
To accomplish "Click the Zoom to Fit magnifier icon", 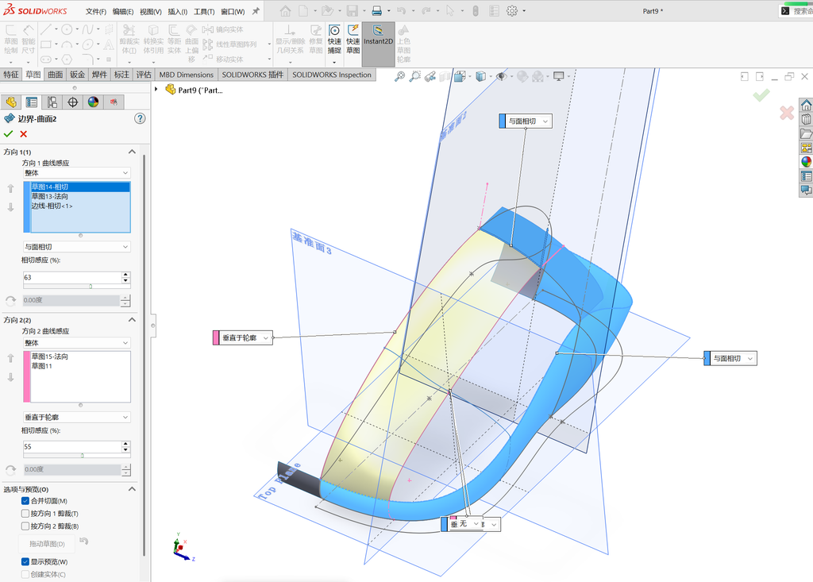I will [399, 77].
